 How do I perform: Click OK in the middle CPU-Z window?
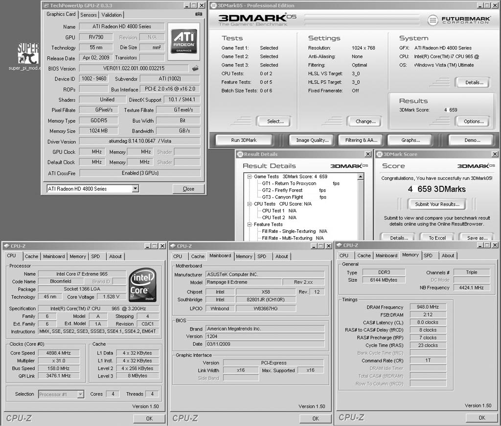tap(316, 418)
